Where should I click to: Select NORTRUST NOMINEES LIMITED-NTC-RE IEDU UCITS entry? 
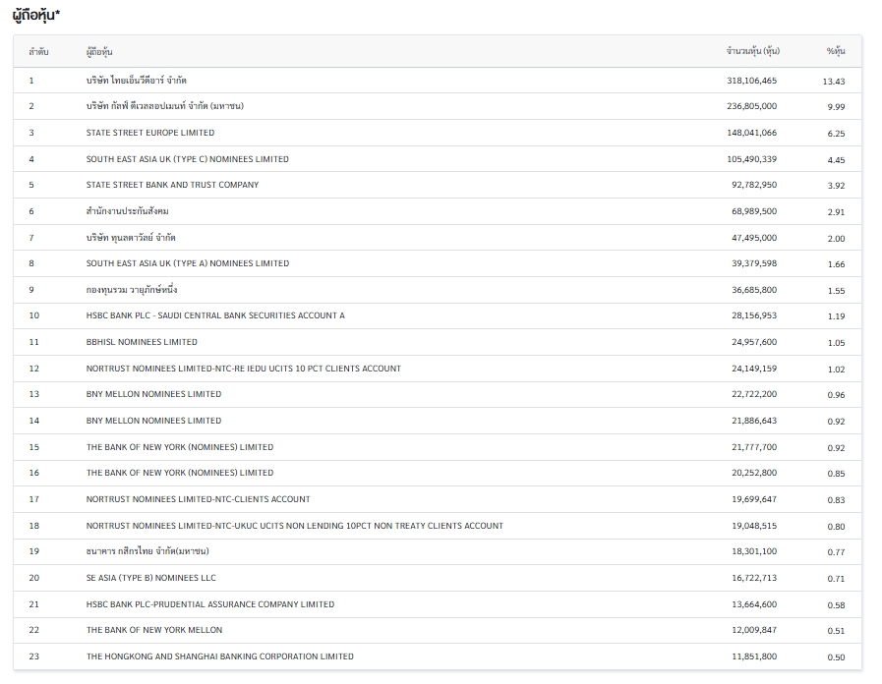click(x=244, y=369)
